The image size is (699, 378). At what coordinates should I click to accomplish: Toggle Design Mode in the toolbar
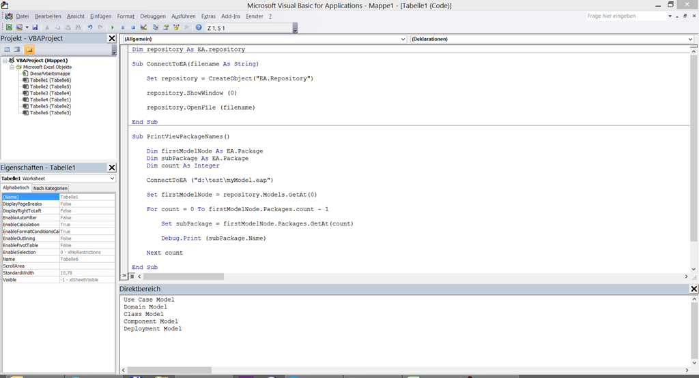pyautogui.click(x=143, y=27)
